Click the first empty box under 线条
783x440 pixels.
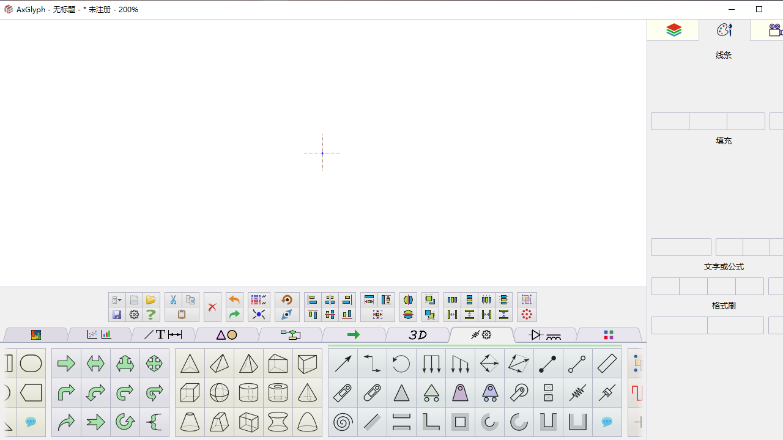point(670,121)
